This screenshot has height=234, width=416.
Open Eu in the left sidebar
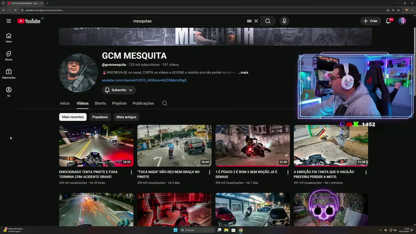click(9, 92)
